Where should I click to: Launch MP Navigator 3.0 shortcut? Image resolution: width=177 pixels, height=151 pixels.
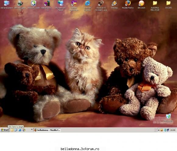point(20,6)
